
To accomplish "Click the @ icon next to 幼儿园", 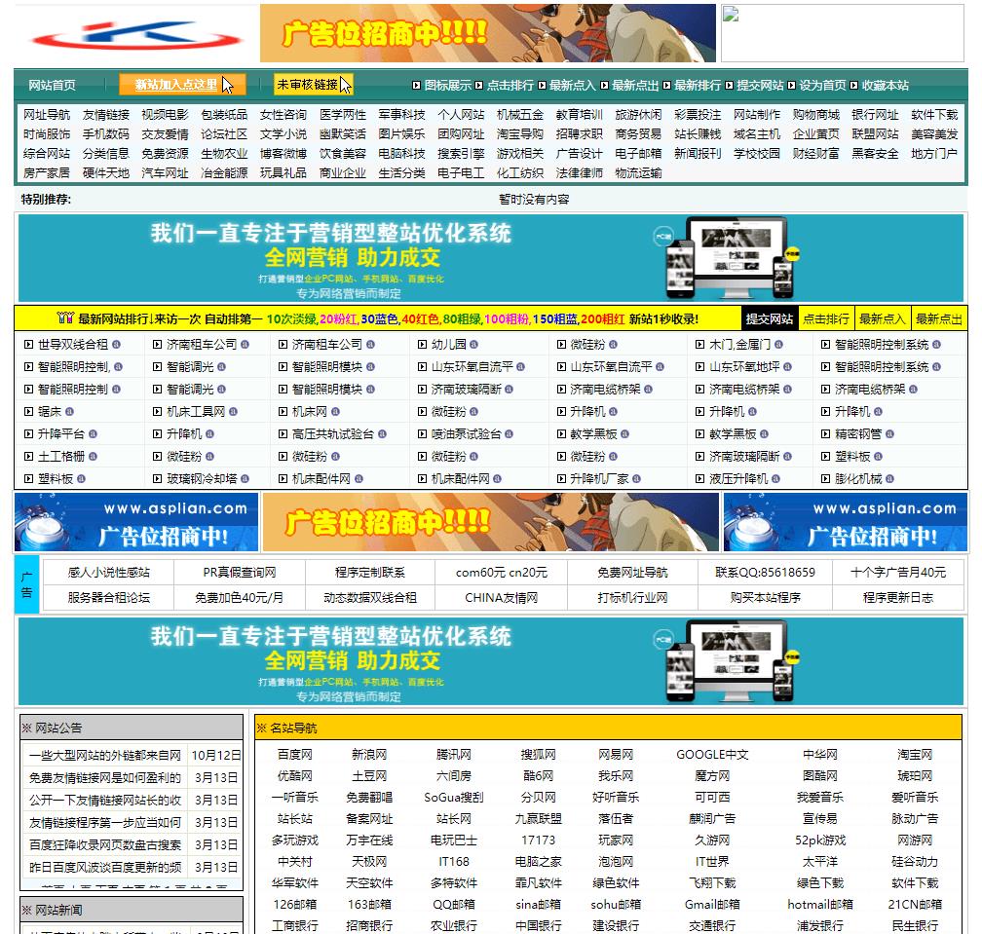I will [x=474, y=345].
